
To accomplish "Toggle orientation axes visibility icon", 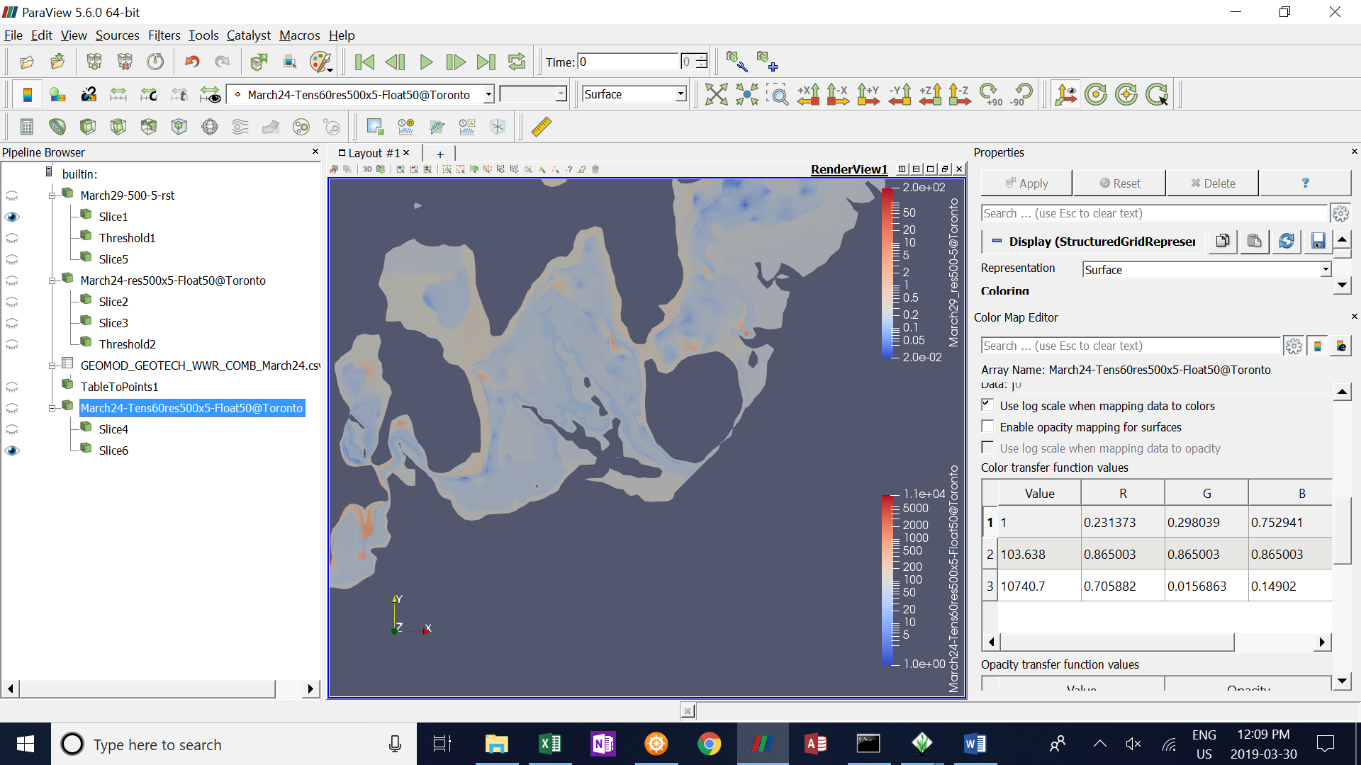I will [x=1065, y=94].
